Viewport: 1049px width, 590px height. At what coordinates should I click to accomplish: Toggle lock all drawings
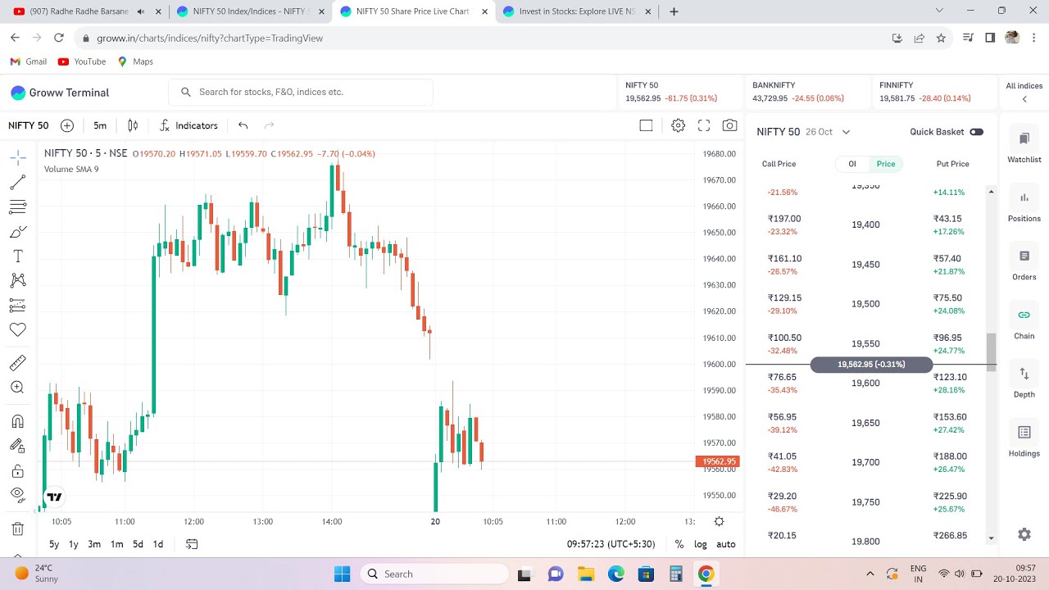18,471
